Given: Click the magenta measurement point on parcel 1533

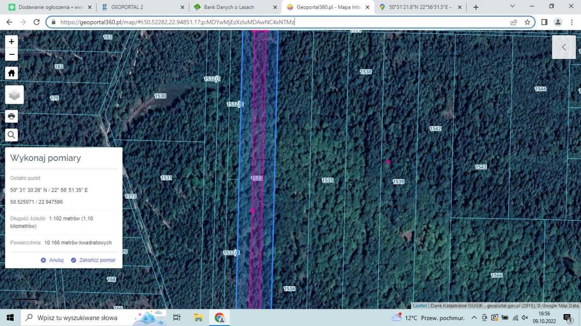Looking at the screenshot, I should tap(252, 210).
